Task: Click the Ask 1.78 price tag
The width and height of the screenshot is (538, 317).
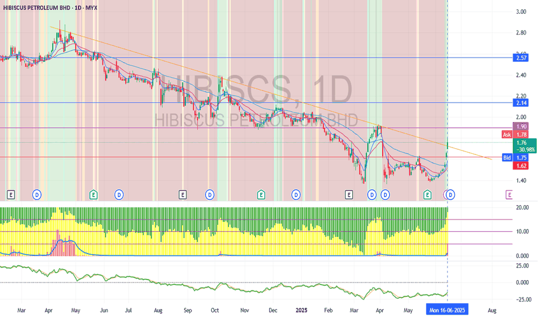Action: (x=515, y=135)
